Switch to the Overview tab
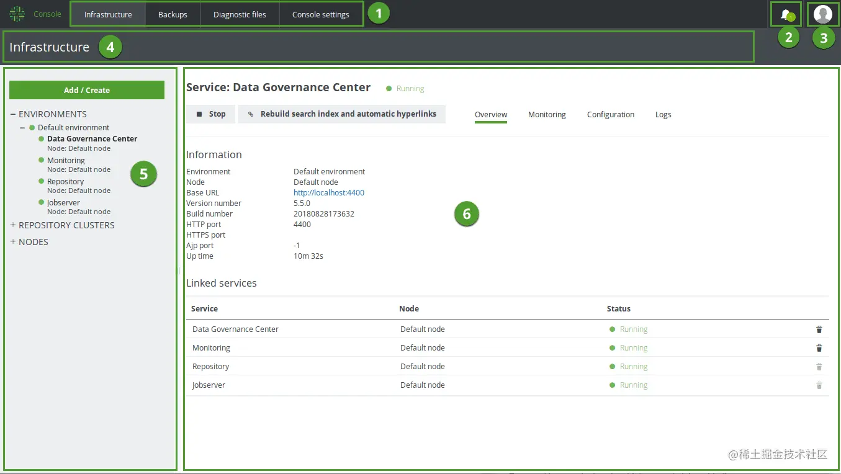Screen dimensions: 841x474 tap(491, 115)
